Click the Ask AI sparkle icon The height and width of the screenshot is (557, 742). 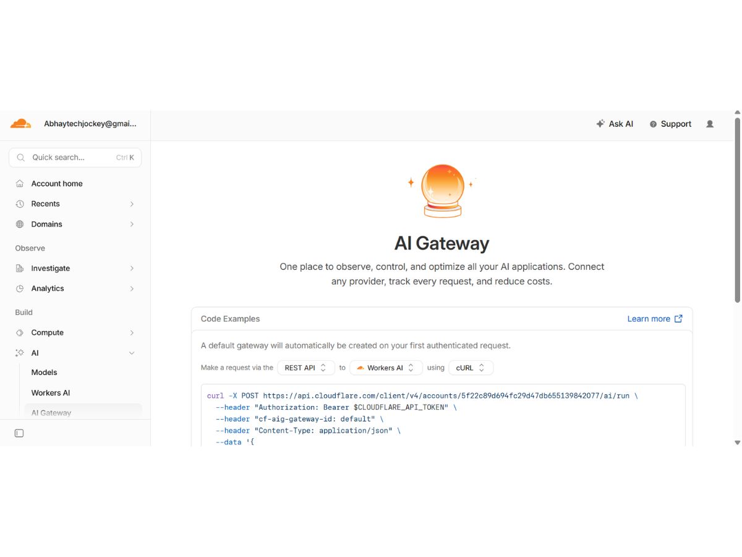pyautogui.click(x=600, y=124)
